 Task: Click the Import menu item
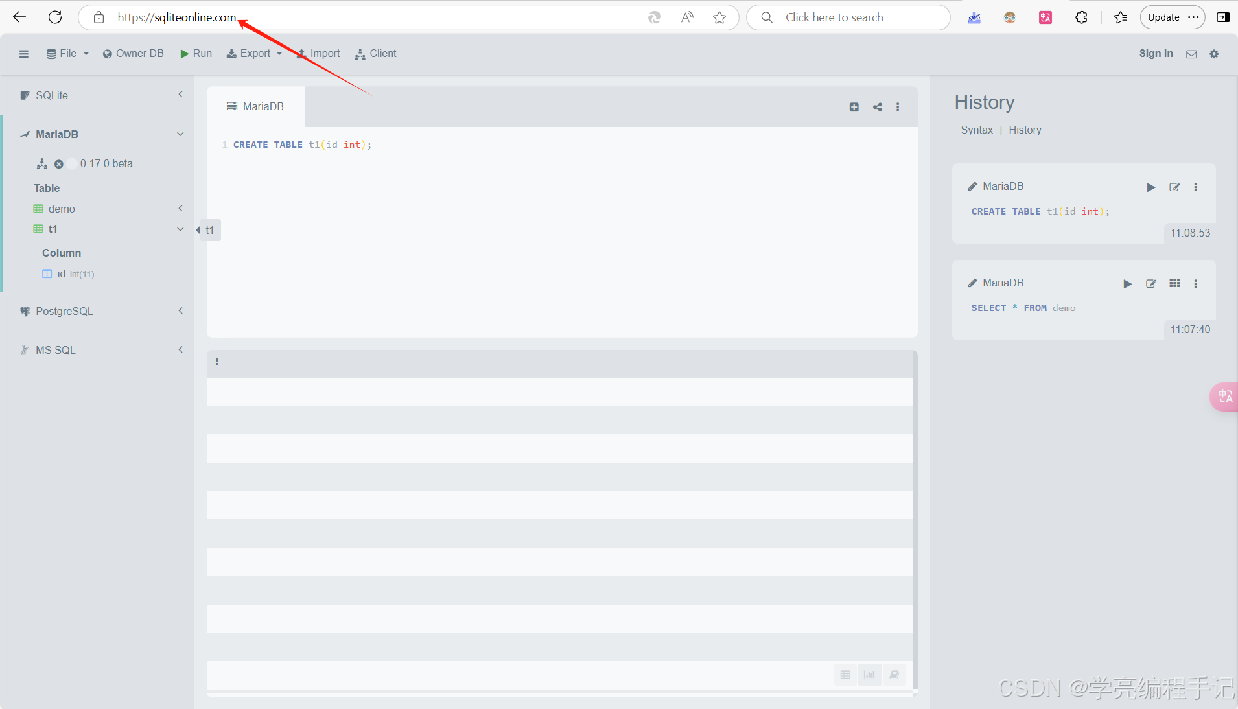318,54
